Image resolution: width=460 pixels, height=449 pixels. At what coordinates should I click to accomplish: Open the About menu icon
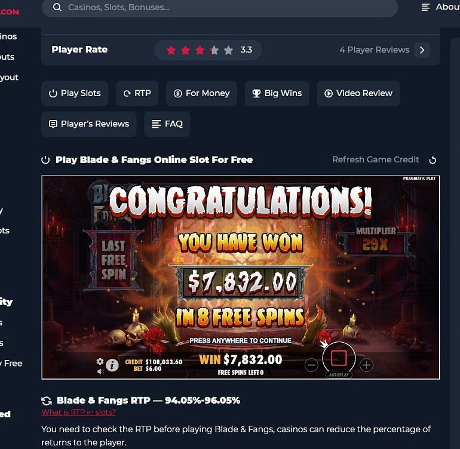(425, 7)
